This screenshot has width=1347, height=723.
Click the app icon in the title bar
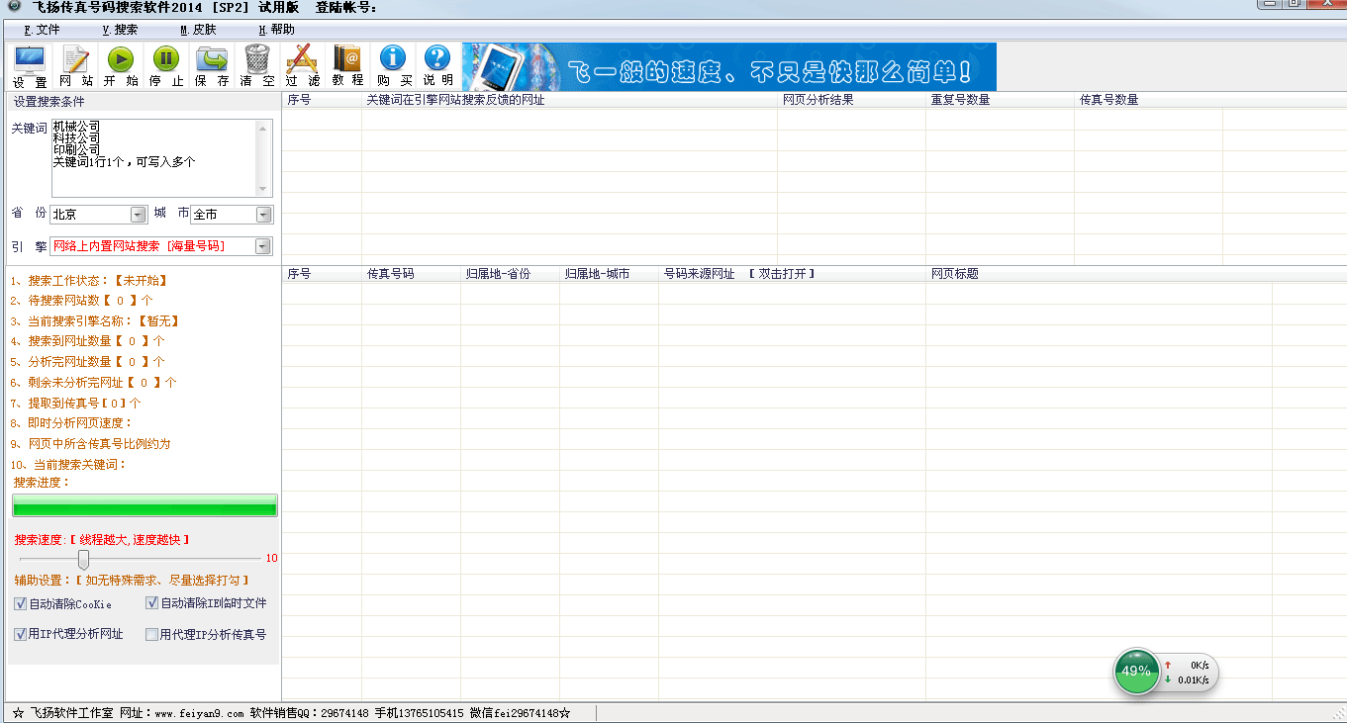click(x=14, y=7)
